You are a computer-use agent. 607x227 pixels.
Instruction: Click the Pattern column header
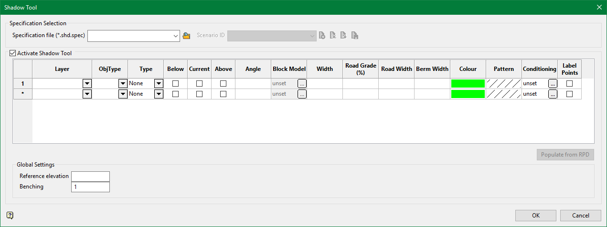[x=504, y=69]
